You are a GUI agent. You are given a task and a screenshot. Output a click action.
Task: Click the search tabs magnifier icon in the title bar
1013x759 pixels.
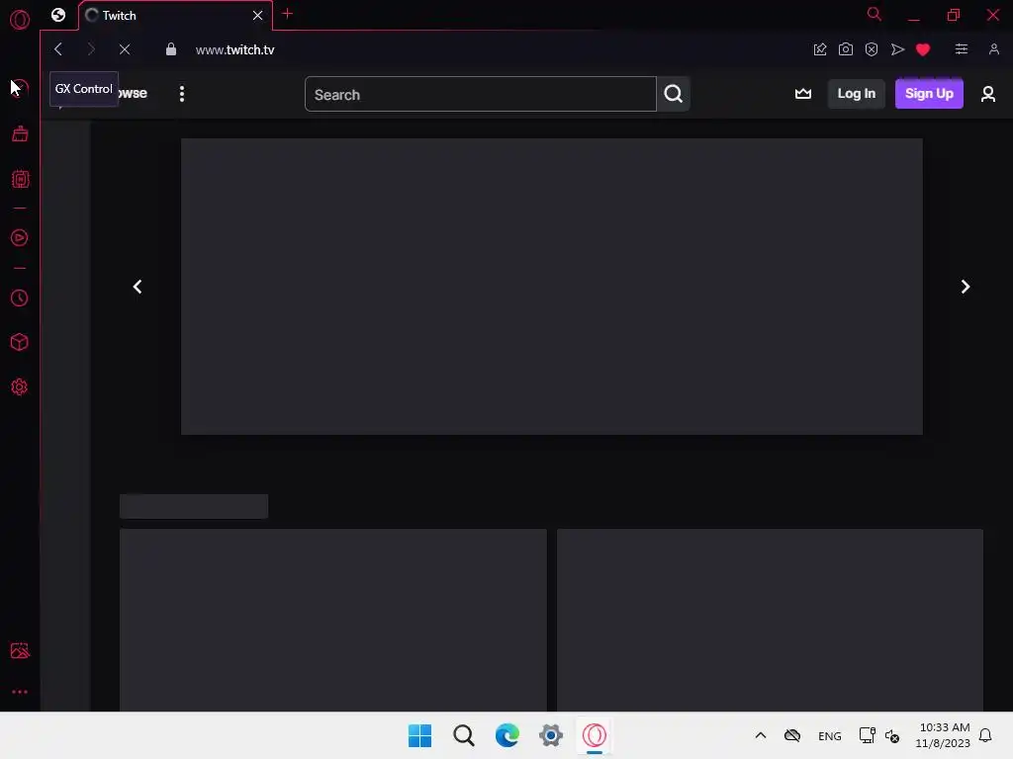click(x=875, y=14)
